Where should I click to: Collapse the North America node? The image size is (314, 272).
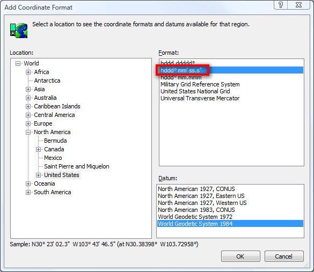click(x=28, y=133)
